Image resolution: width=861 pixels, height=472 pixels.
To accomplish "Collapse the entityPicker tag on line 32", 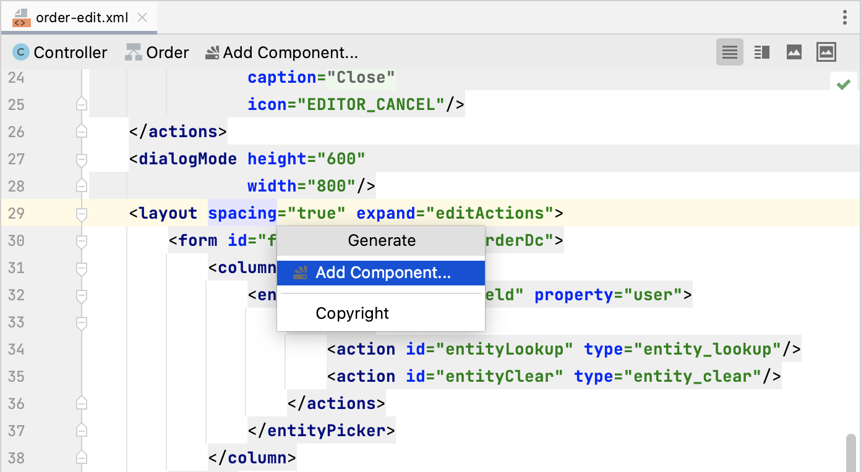I will tap(81, 295).
